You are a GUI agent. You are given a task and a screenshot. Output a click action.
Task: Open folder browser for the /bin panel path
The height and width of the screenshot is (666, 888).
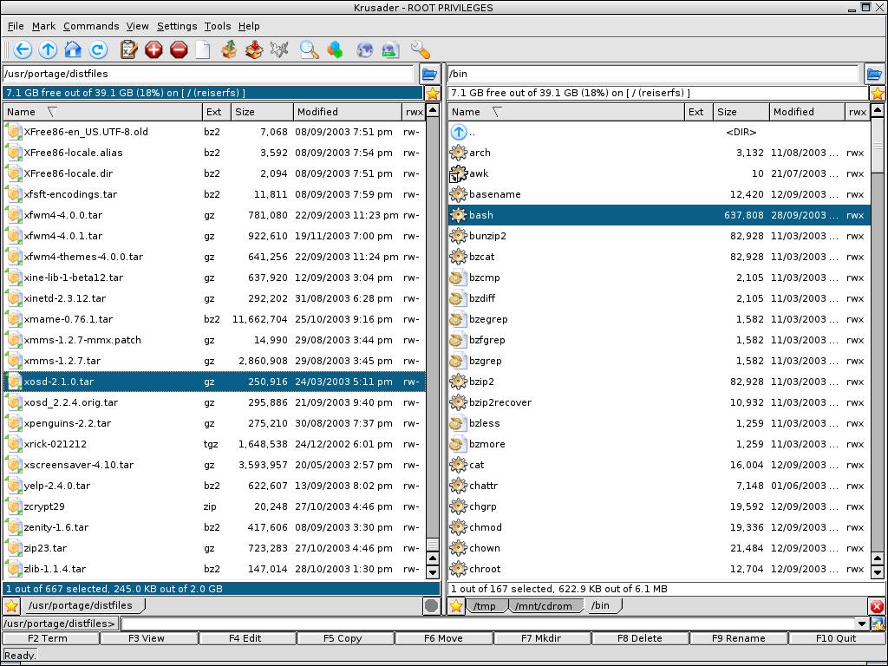coord(874,74)
